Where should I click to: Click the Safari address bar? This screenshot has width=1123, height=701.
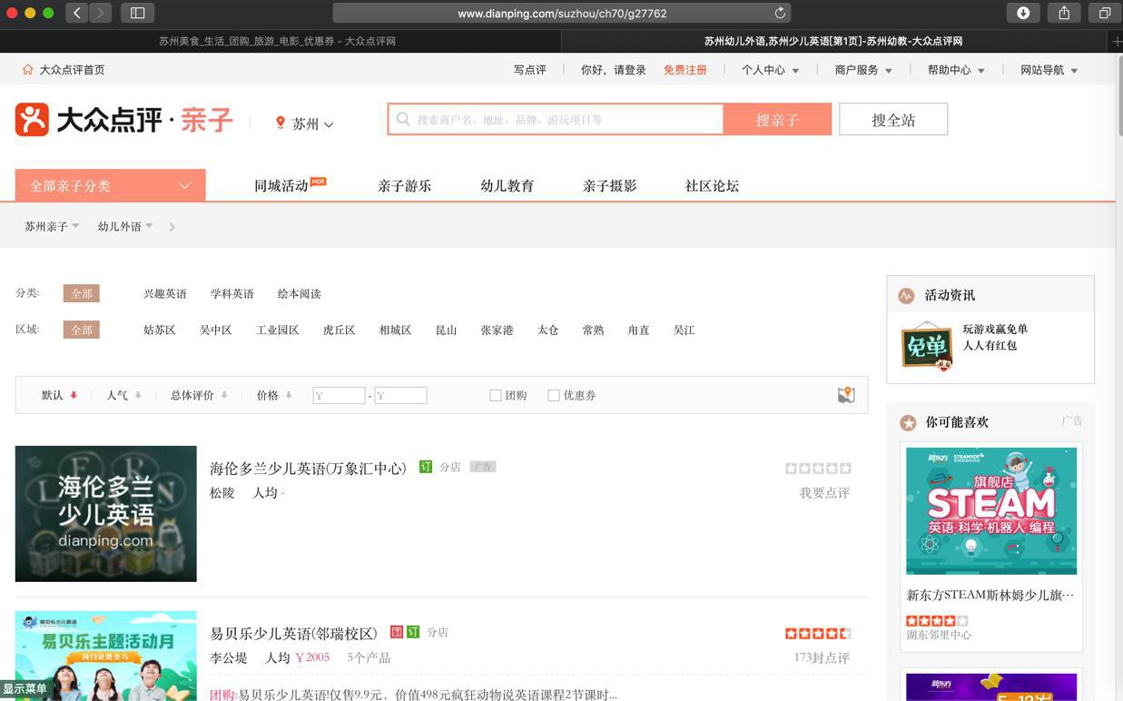coord(562,13)
